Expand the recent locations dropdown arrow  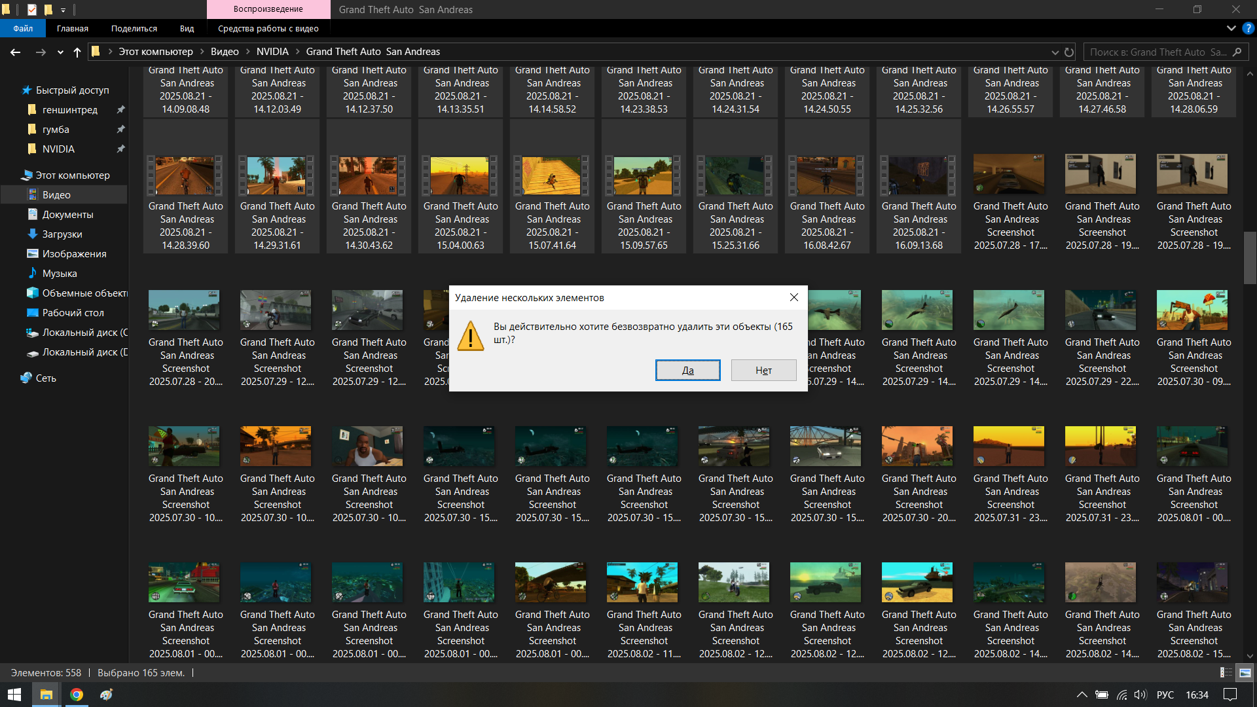tap(60, 52)
